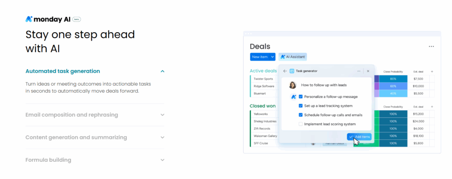Click the Add items button

(x=359, y=137)
